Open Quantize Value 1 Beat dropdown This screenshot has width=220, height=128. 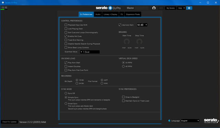[x=90, y=52]
